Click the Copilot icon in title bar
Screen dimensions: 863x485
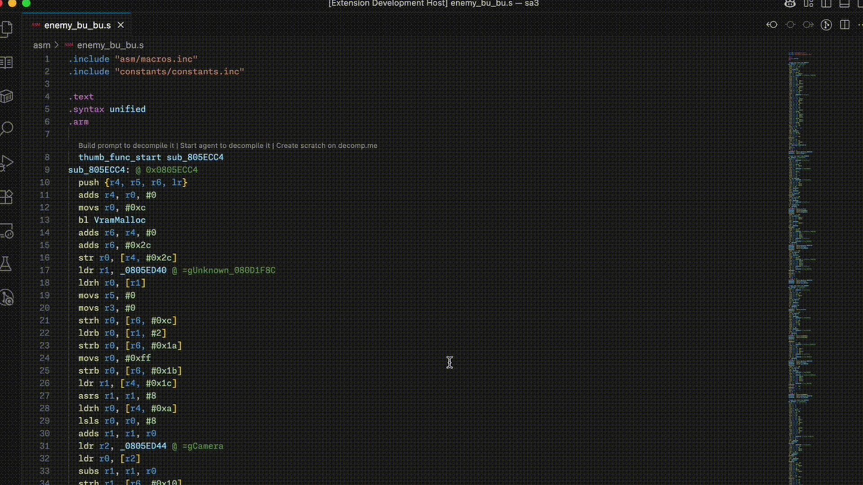[790, 4]
